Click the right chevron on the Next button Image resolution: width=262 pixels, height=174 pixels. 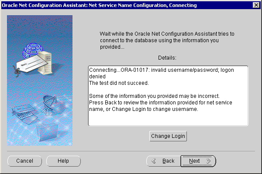pyautogui.click(x=208, y=161)
